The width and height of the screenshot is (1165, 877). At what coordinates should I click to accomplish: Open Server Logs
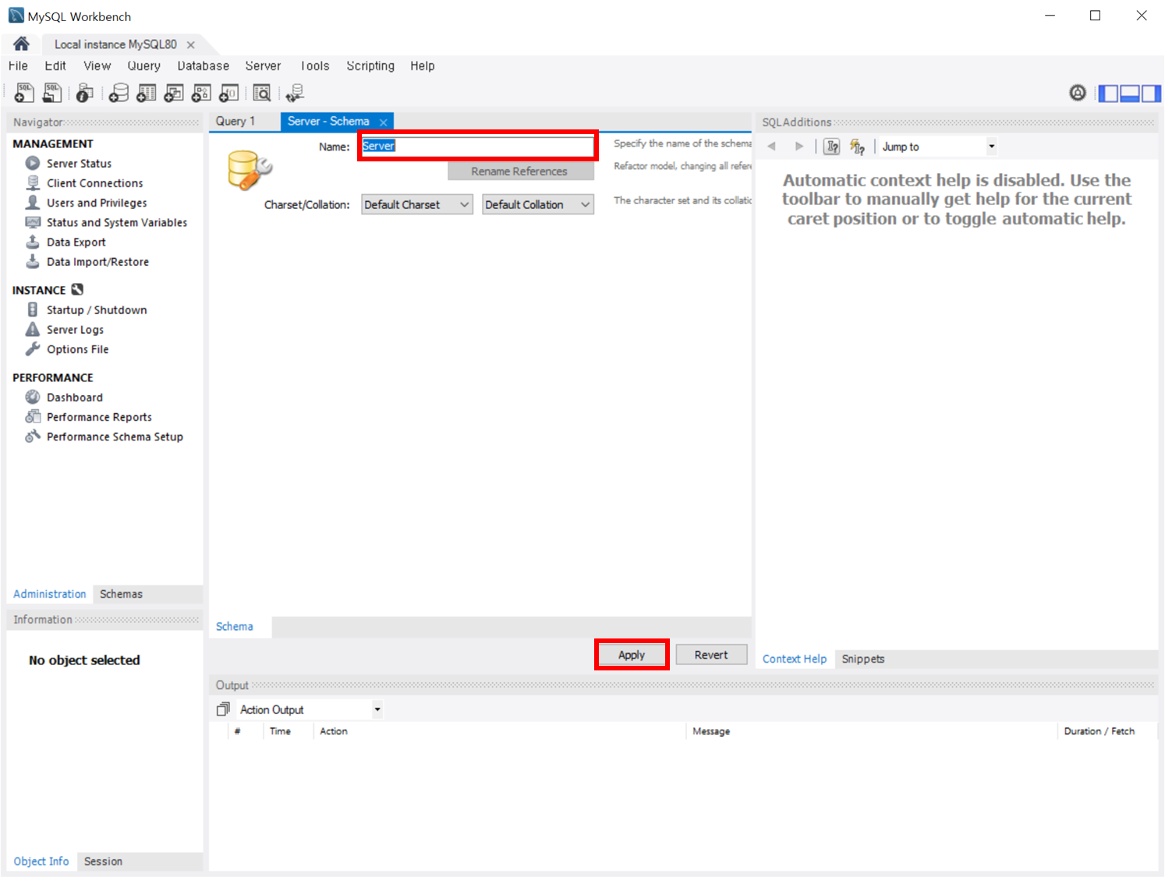click(x=75, y=330)
